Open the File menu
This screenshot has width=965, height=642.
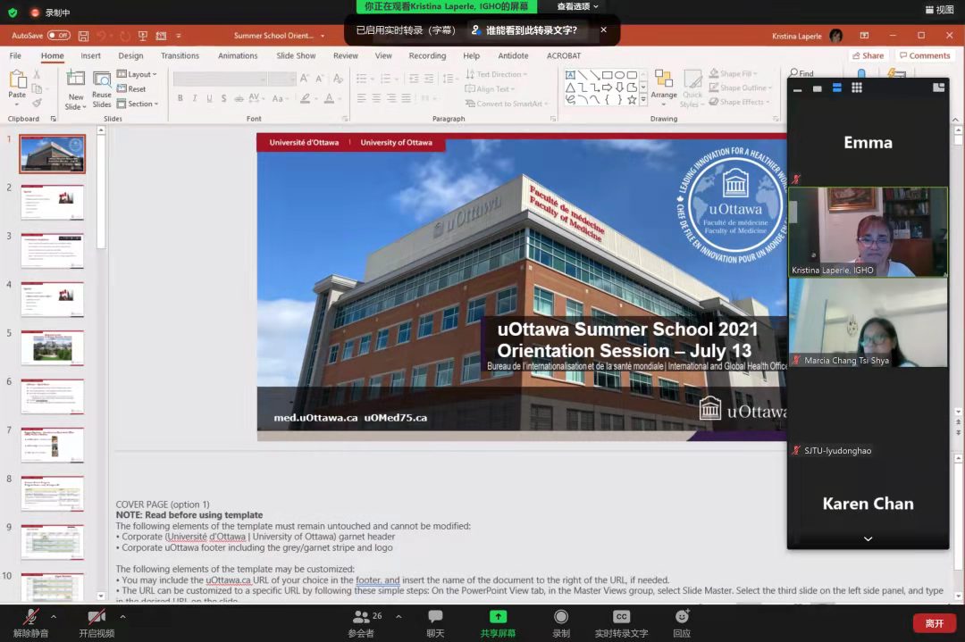(x=15, y=55)
